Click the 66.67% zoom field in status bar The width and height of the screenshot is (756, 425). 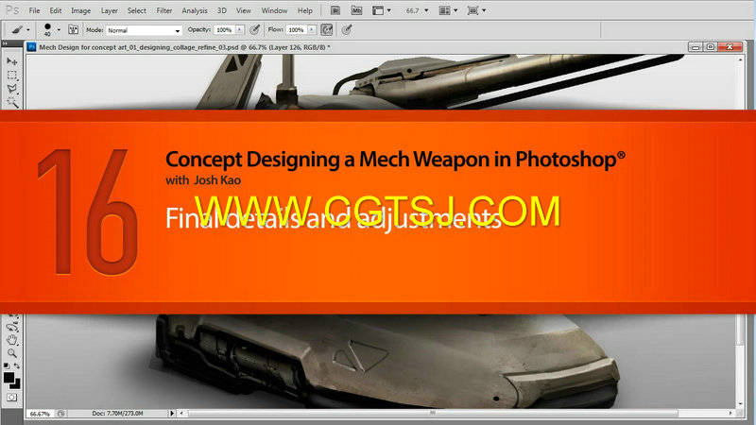pos(40,414)
